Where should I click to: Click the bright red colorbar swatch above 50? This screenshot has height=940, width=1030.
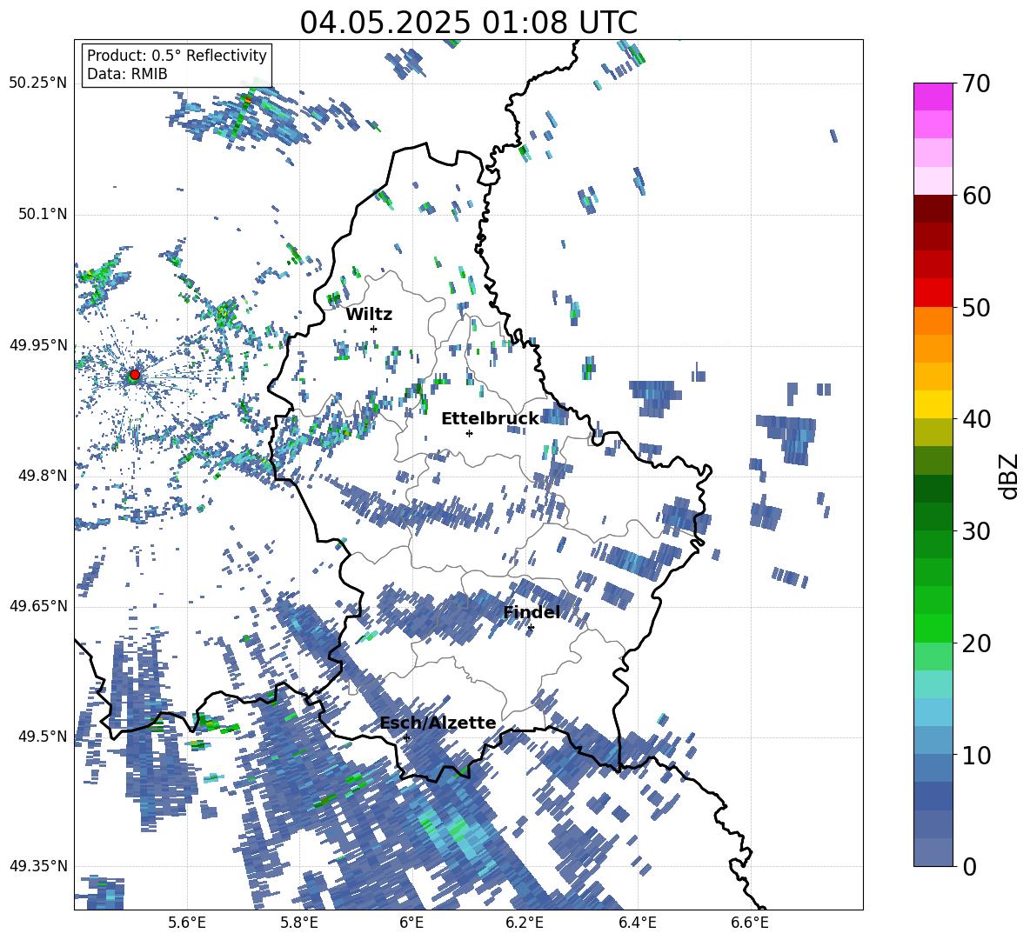(x=933, y=293)
